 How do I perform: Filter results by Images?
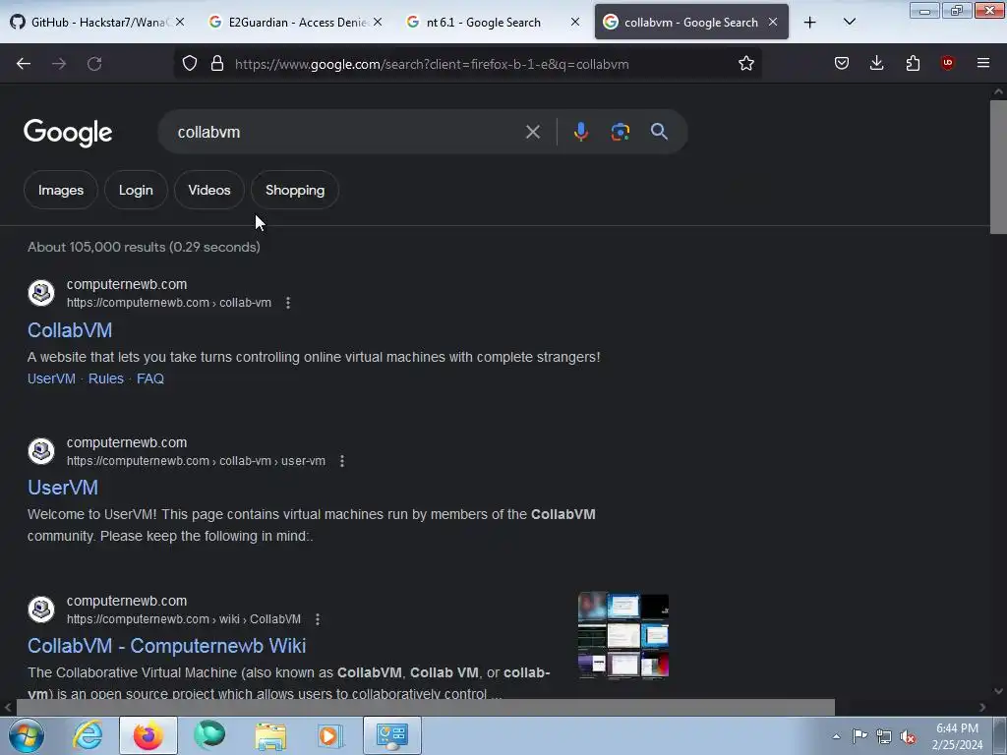pyautogui.click(x=60, y=190)
